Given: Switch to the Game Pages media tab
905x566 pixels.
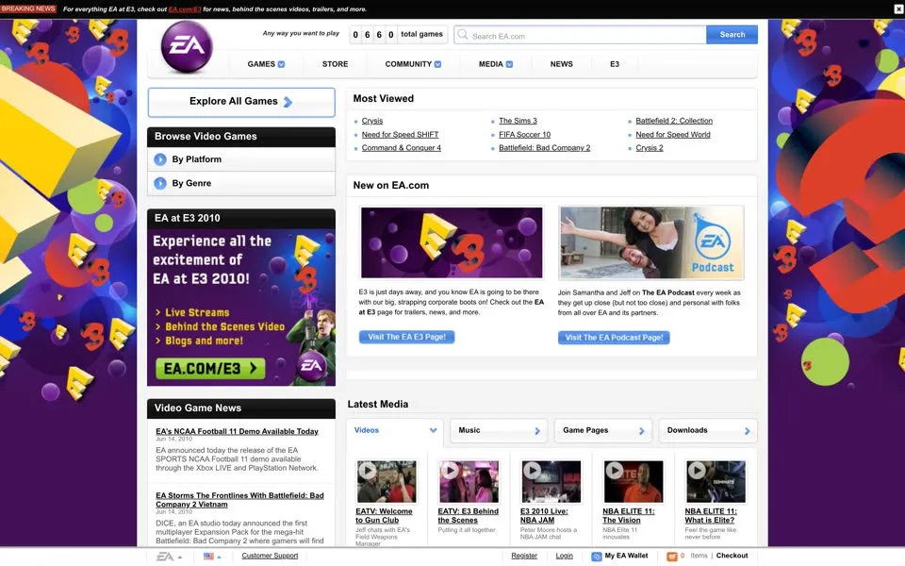Looking at the screenshot, I should tap(602, 431).
